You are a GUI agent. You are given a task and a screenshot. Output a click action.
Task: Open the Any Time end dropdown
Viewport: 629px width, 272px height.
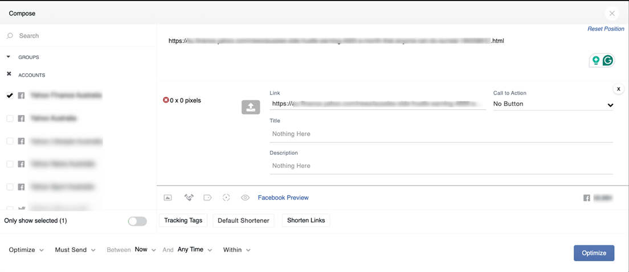(194, 250)
